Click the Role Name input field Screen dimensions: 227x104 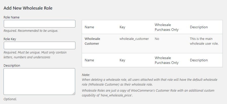coord(39,24)
